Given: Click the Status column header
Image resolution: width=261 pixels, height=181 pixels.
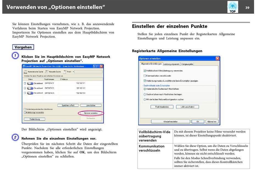Looking at the screenshot, I should coord(30,79).
